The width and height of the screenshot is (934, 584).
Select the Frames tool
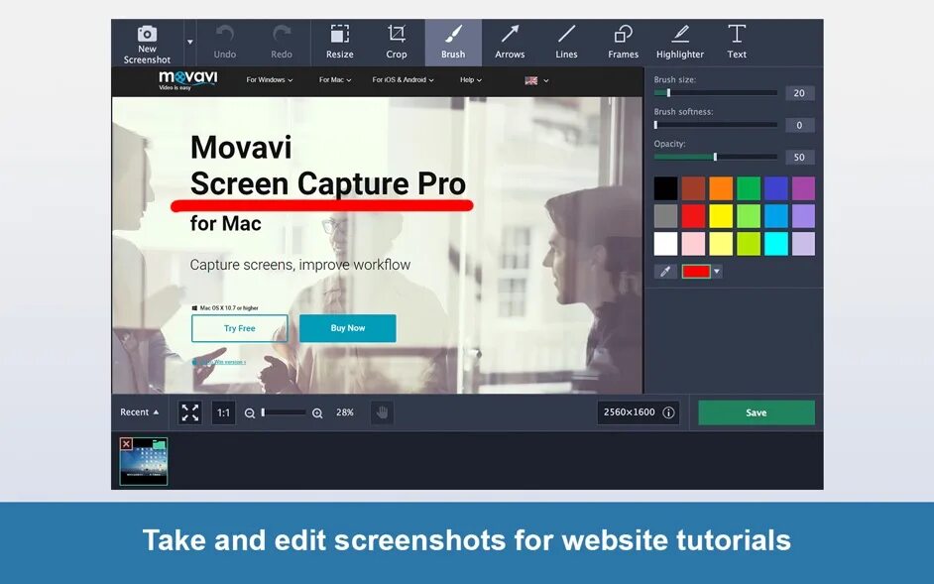(623, 43)
